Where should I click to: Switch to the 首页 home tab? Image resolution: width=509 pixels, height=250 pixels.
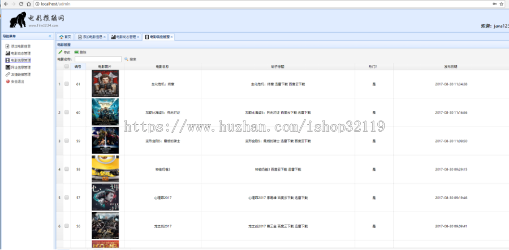pyautogui.click(x=65, y=37)
